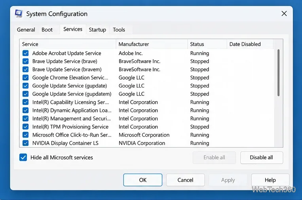Image resolution: width=302 pixels, height=200 pixels.
Task: Click Stopped status of Intel TPM Provisioning row
Action: pyautogui.click(x=199, y=127)
